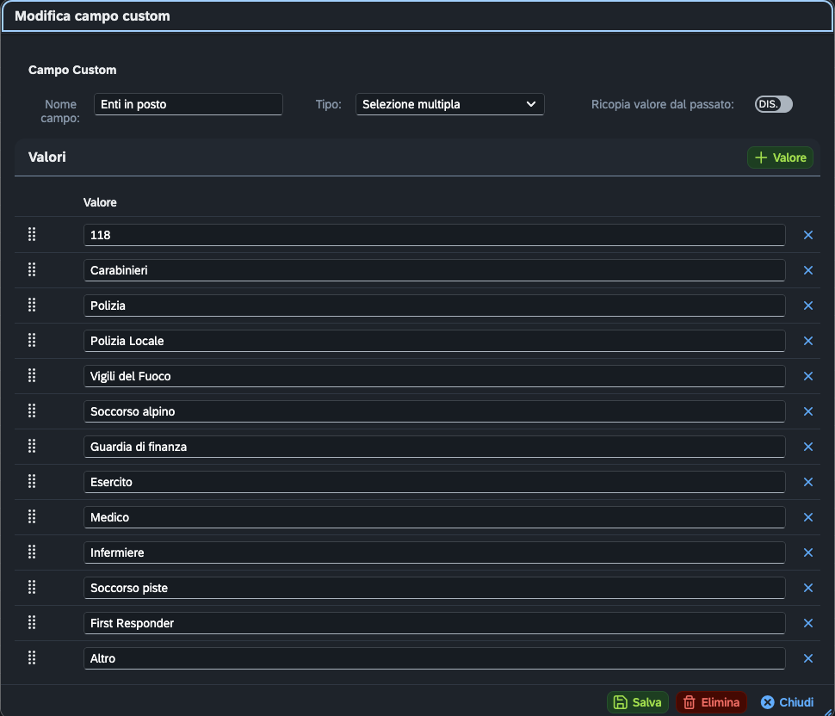Click the reorder handle beside Soccorso alpino
Image resolution: width=835 pixels, height=716 pixels.
coord(32,410)
